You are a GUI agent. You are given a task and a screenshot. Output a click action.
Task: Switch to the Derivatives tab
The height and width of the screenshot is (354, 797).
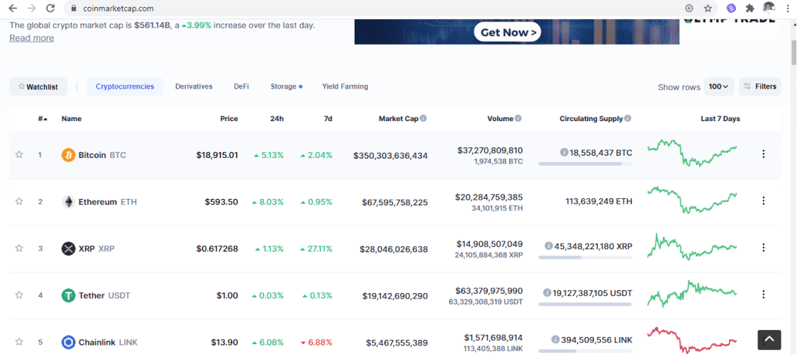(x=194, y=86)
